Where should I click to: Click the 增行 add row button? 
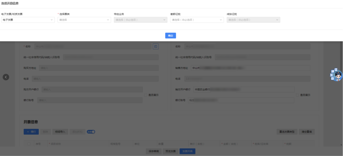[x=31, y=132]
